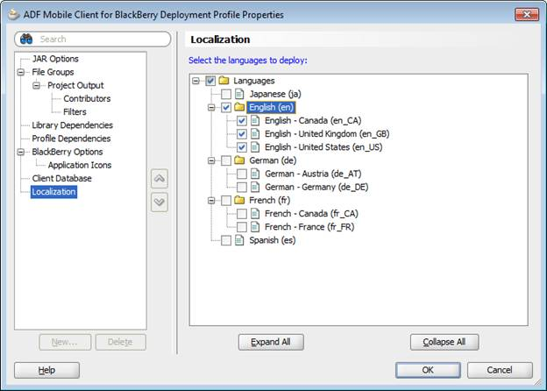This screenshot has width=547, height=391.
Task: Click the binoculars search icon
Action: point(26,39)
